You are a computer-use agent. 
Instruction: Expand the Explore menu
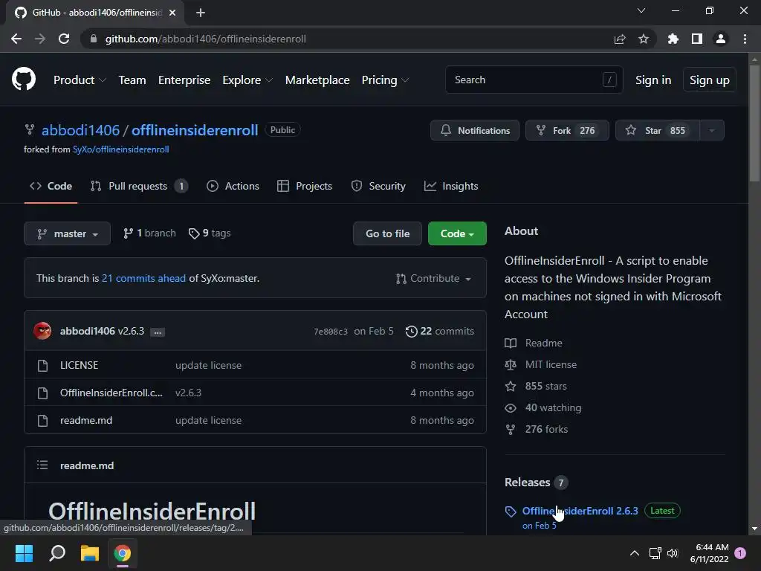(x=247, y=80)
